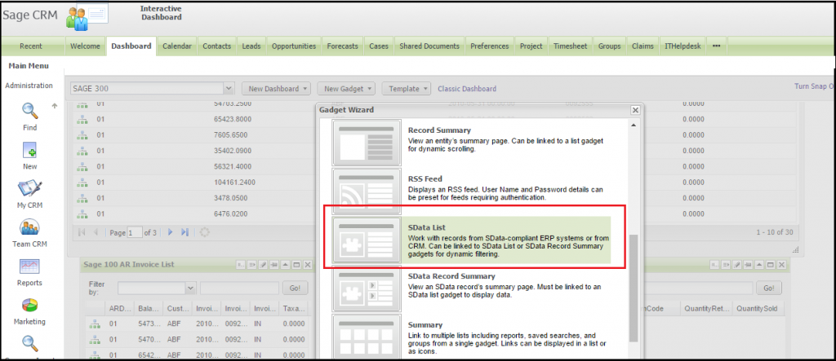
Task: Click hierarchy icon on row 65423.8000
Action: tap(82, 119)
